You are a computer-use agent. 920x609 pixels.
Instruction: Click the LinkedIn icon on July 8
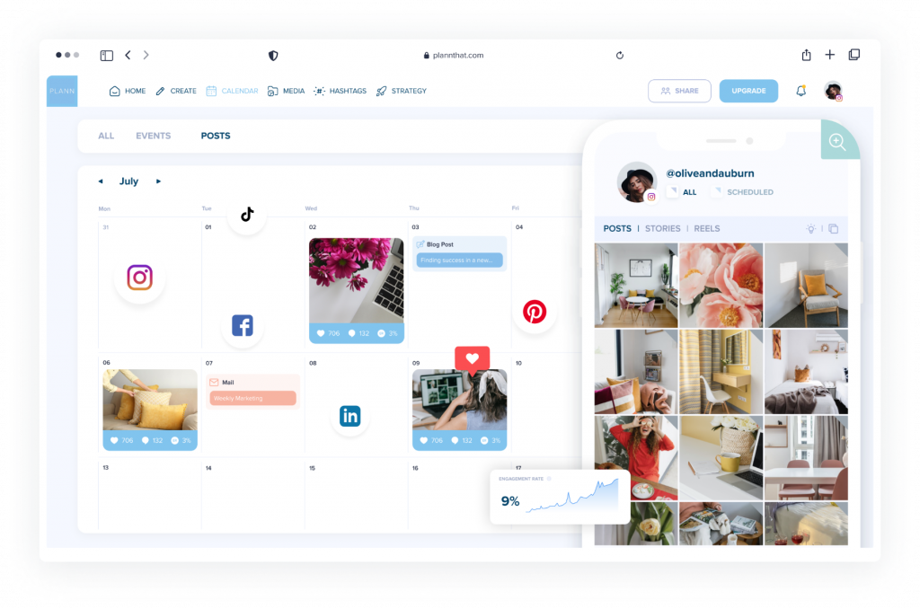(x=349, y=416)
